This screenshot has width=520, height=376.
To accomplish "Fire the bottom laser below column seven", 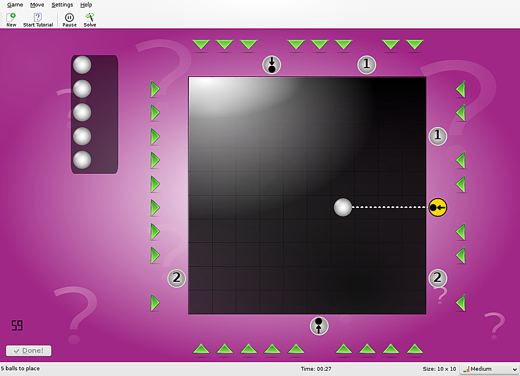I will (x=343, y=349).
